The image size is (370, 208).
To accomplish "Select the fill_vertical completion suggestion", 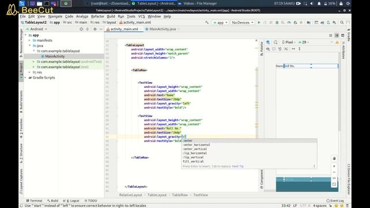I will coord(249,162).
